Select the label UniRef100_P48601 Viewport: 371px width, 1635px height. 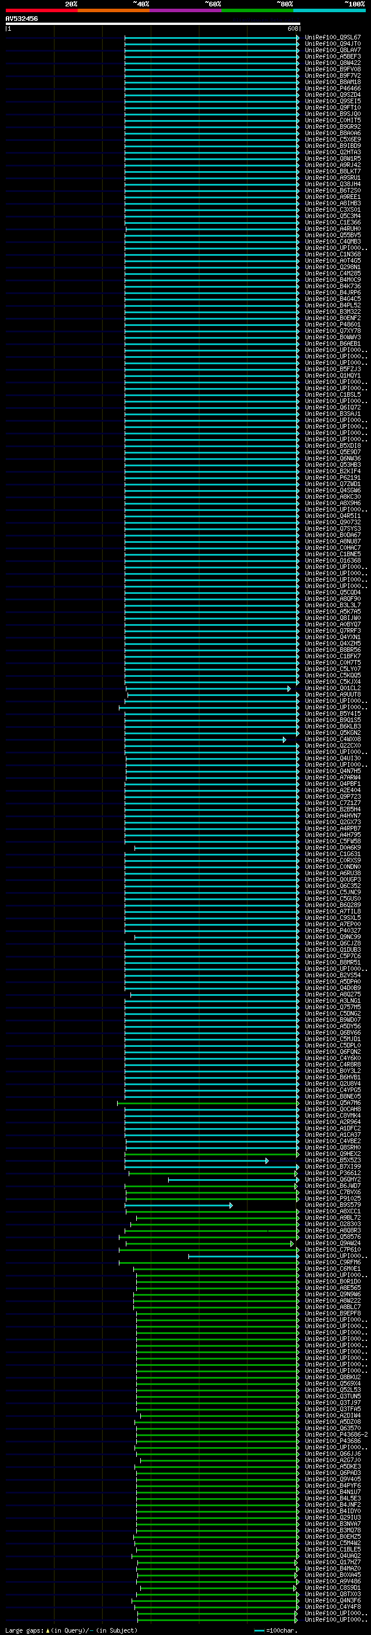333,324
